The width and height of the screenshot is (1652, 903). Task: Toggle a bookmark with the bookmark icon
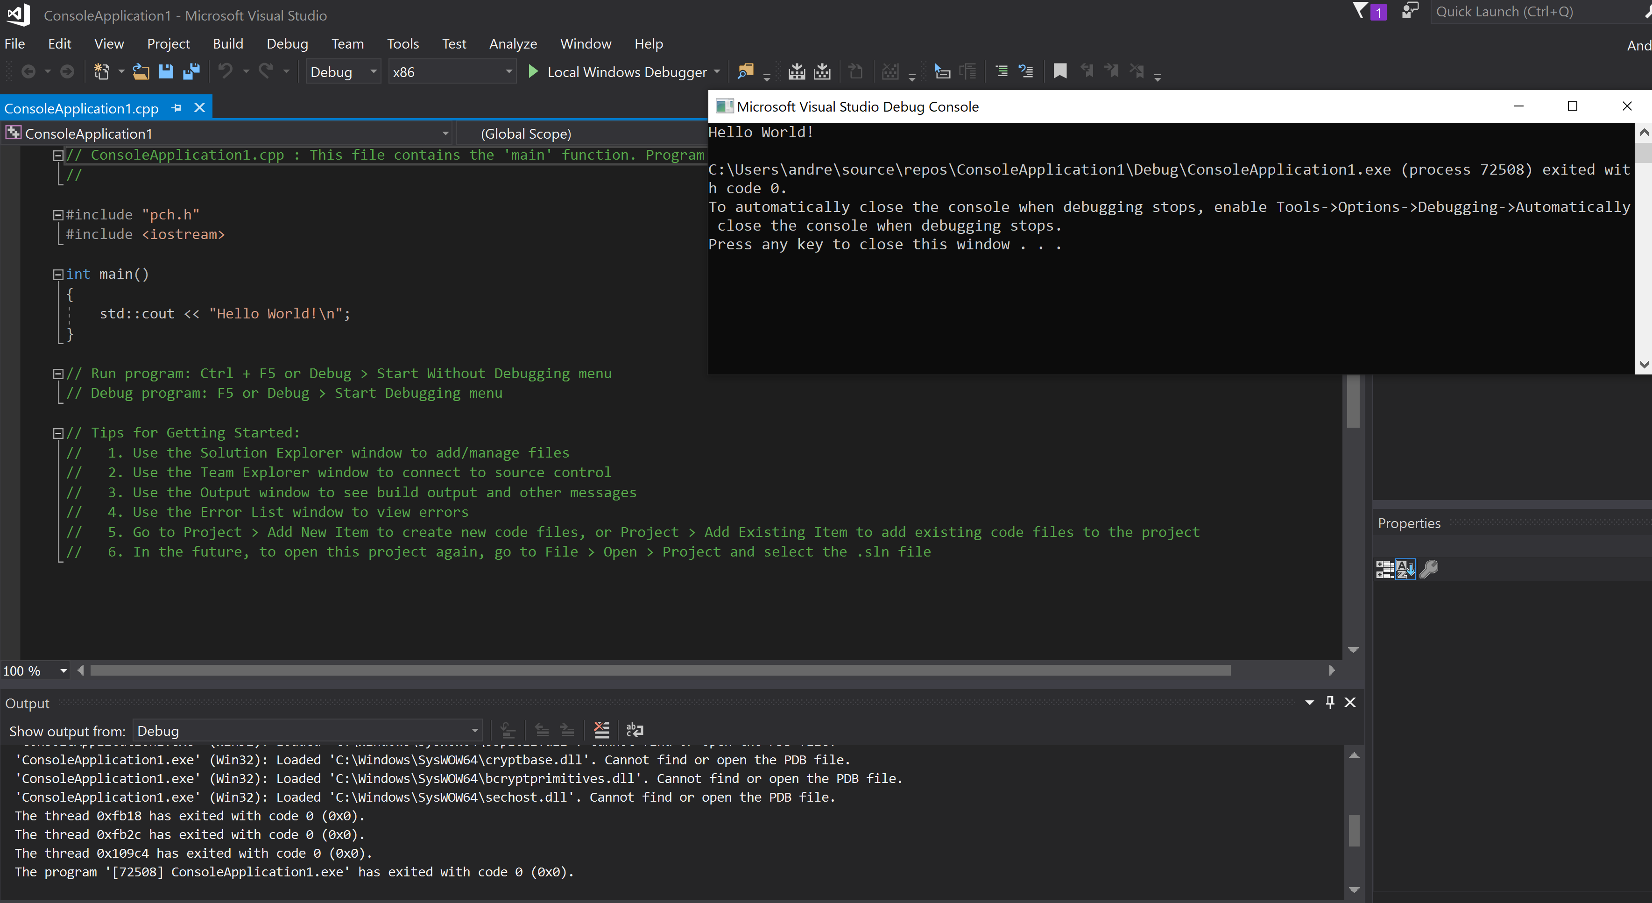(1060, 72)
